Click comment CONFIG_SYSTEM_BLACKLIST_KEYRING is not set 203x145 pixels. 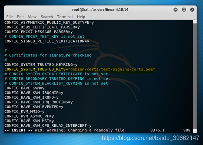(56, 83)
